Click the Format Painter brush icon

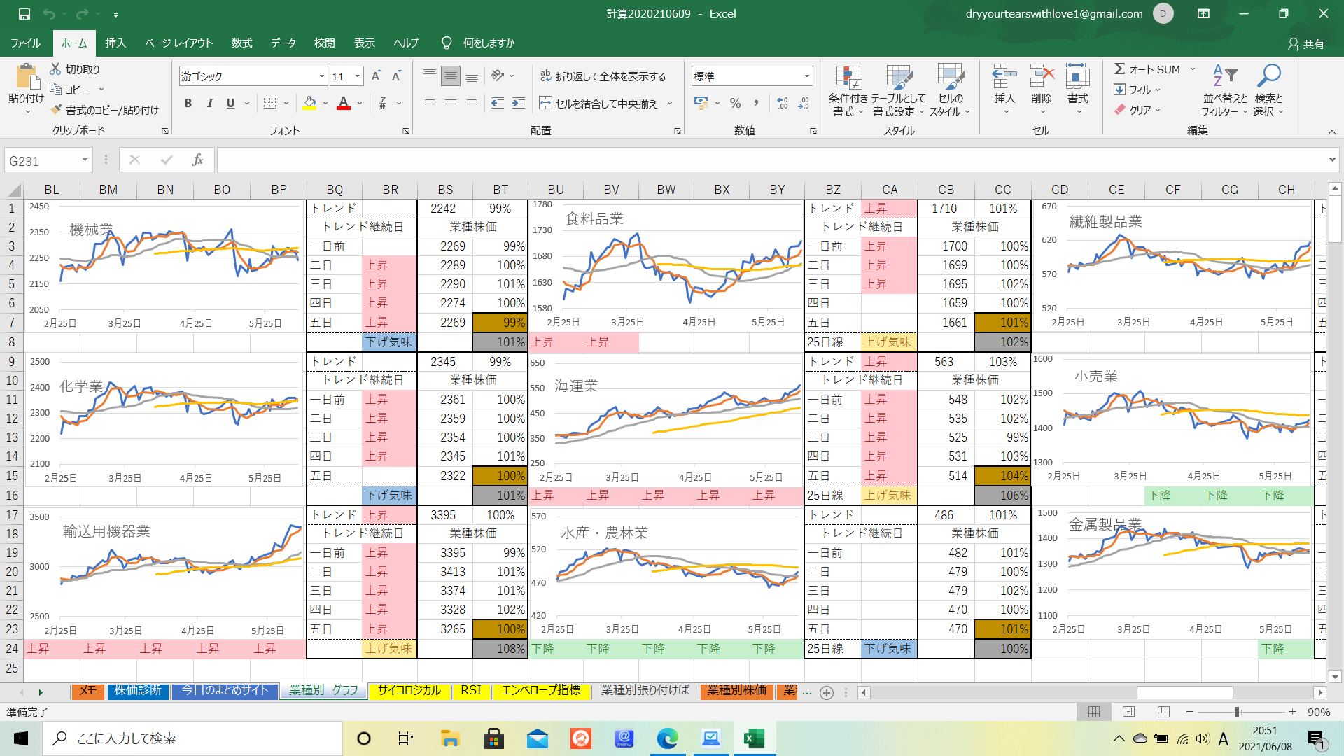pos(57,110)
